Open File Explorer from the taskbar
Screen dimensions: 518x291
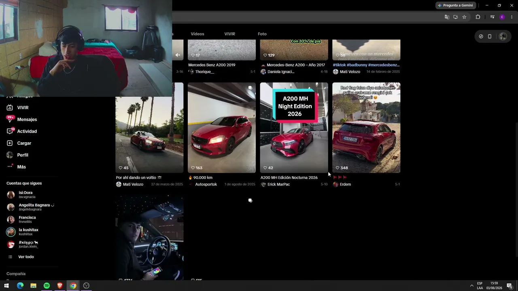click(33, 286)
